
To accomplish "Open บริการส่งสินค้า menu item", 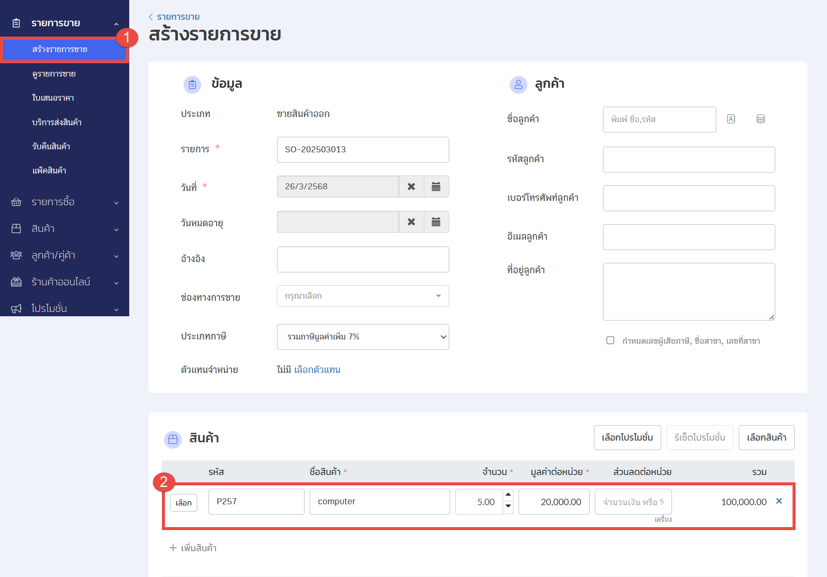I will coord(57,122).
